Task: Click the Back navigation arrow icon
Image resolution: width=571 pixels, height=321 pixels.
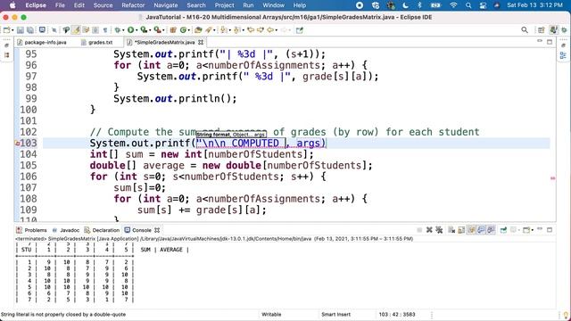Action: (x=269, y=30)
